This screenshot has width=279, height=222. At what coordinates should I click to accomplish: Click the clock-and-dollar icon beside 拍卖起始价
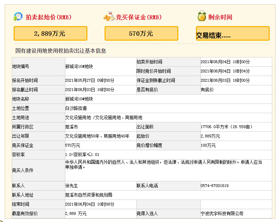(18, 16)
